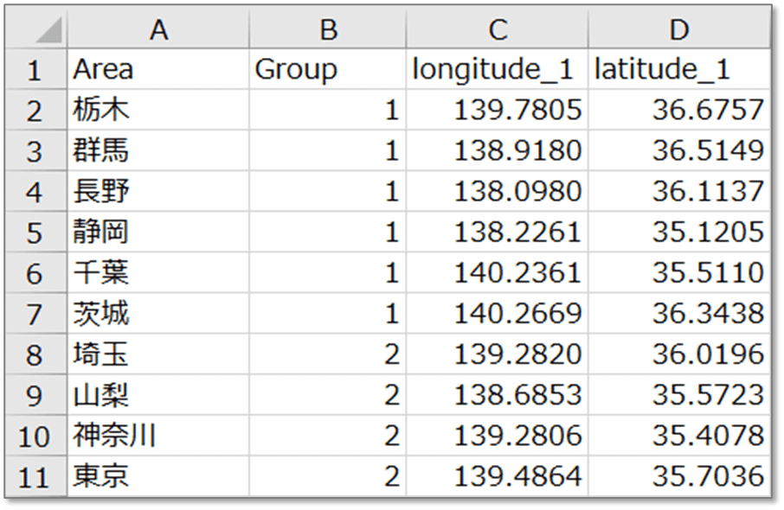Select the cell containing 栃木

(x=157, y=110)
